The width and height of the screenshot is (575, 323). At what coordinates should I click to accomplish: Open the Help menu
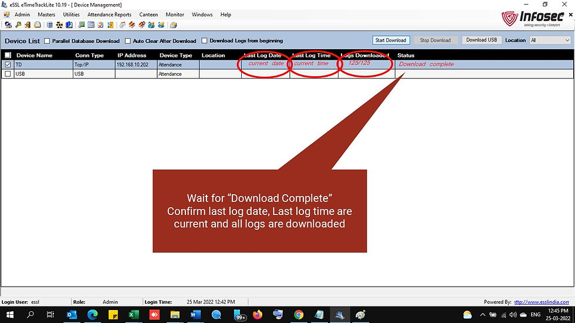click(225, 15)
